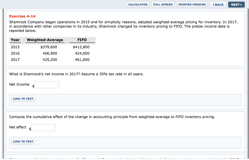Switch to Full Screen view
Viewport: 249px width, 160px height.
point(163,5)
